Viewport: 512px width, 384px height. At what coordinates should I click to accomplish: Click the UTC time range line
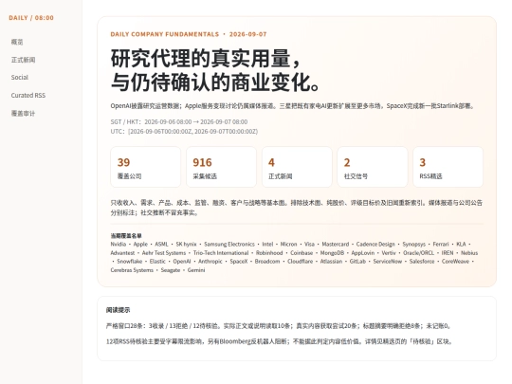coord(184,131)
